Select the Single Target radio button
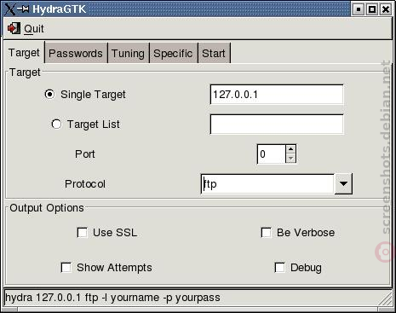Image resolution: width=396 pixels, height=313 pixels. pos(49,94)
